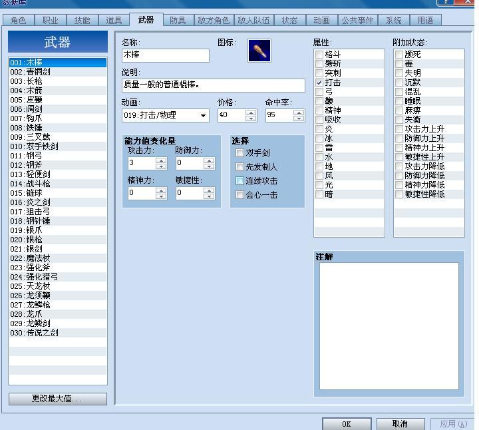Enable the 雷 attribute checkbox

pyautogui.click(x=319, y=148)
